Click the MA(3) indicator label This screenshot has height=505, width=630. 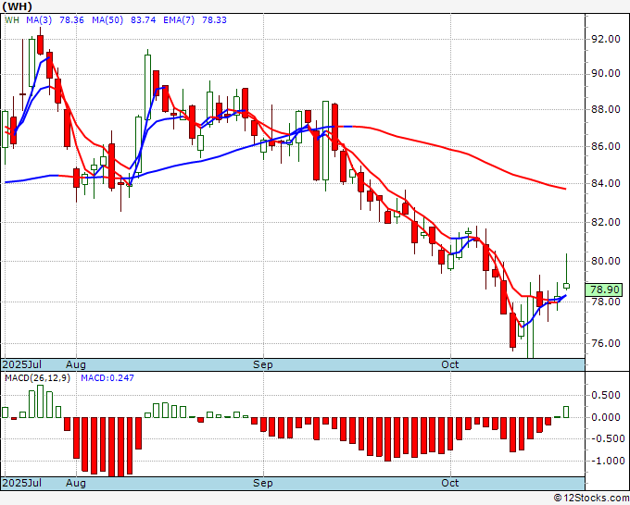click(x=39, y=20)
